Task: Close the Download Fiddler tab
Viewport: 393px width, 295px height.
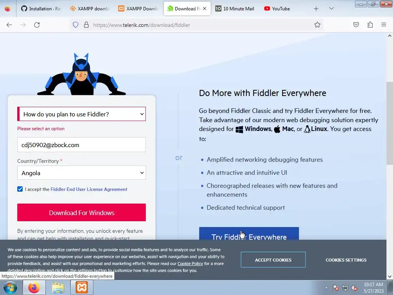Action: (205, 8)
